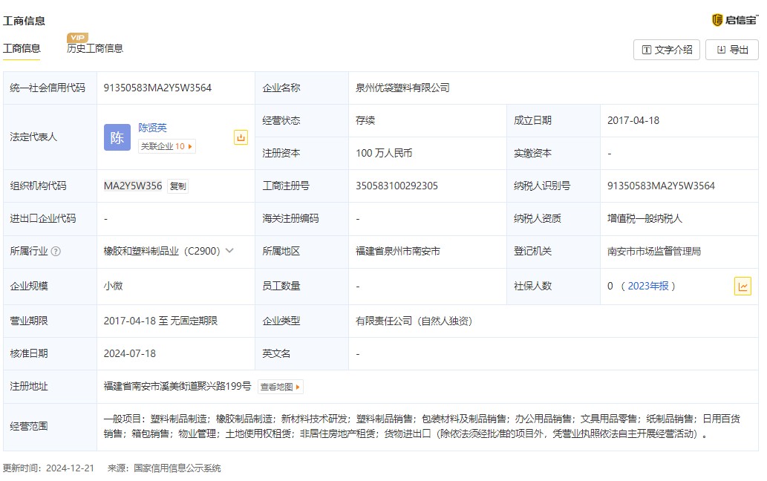Expand 关联企业 10 related companies
Image resolution: width=767 pixels, height=481 pixels.
(166, 146)
